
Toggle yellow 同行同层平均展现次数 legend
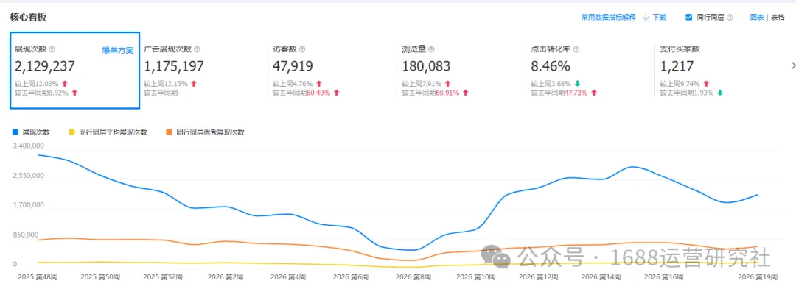click(x=108, y=132)
